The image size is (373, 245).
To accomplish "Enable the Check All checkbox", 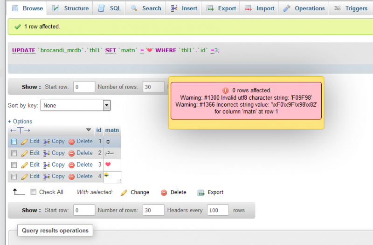I will coord(33,192).
